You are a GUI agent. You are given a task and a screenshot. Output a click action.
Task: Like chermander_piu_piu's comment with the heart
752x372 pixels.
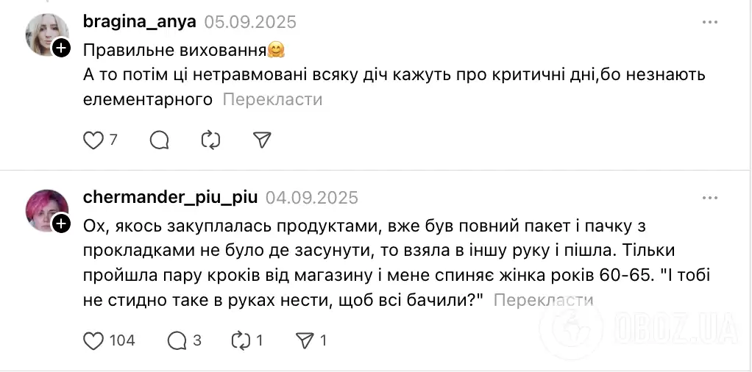pyautogui.click(x=93, y=340)
